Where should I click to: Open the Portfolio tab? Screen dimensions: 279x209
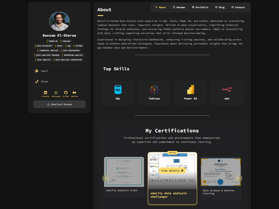200,7
